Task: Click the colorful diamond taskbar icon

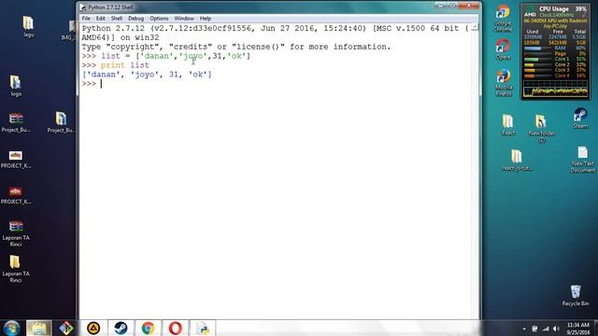Action: [x=66, y=328]
